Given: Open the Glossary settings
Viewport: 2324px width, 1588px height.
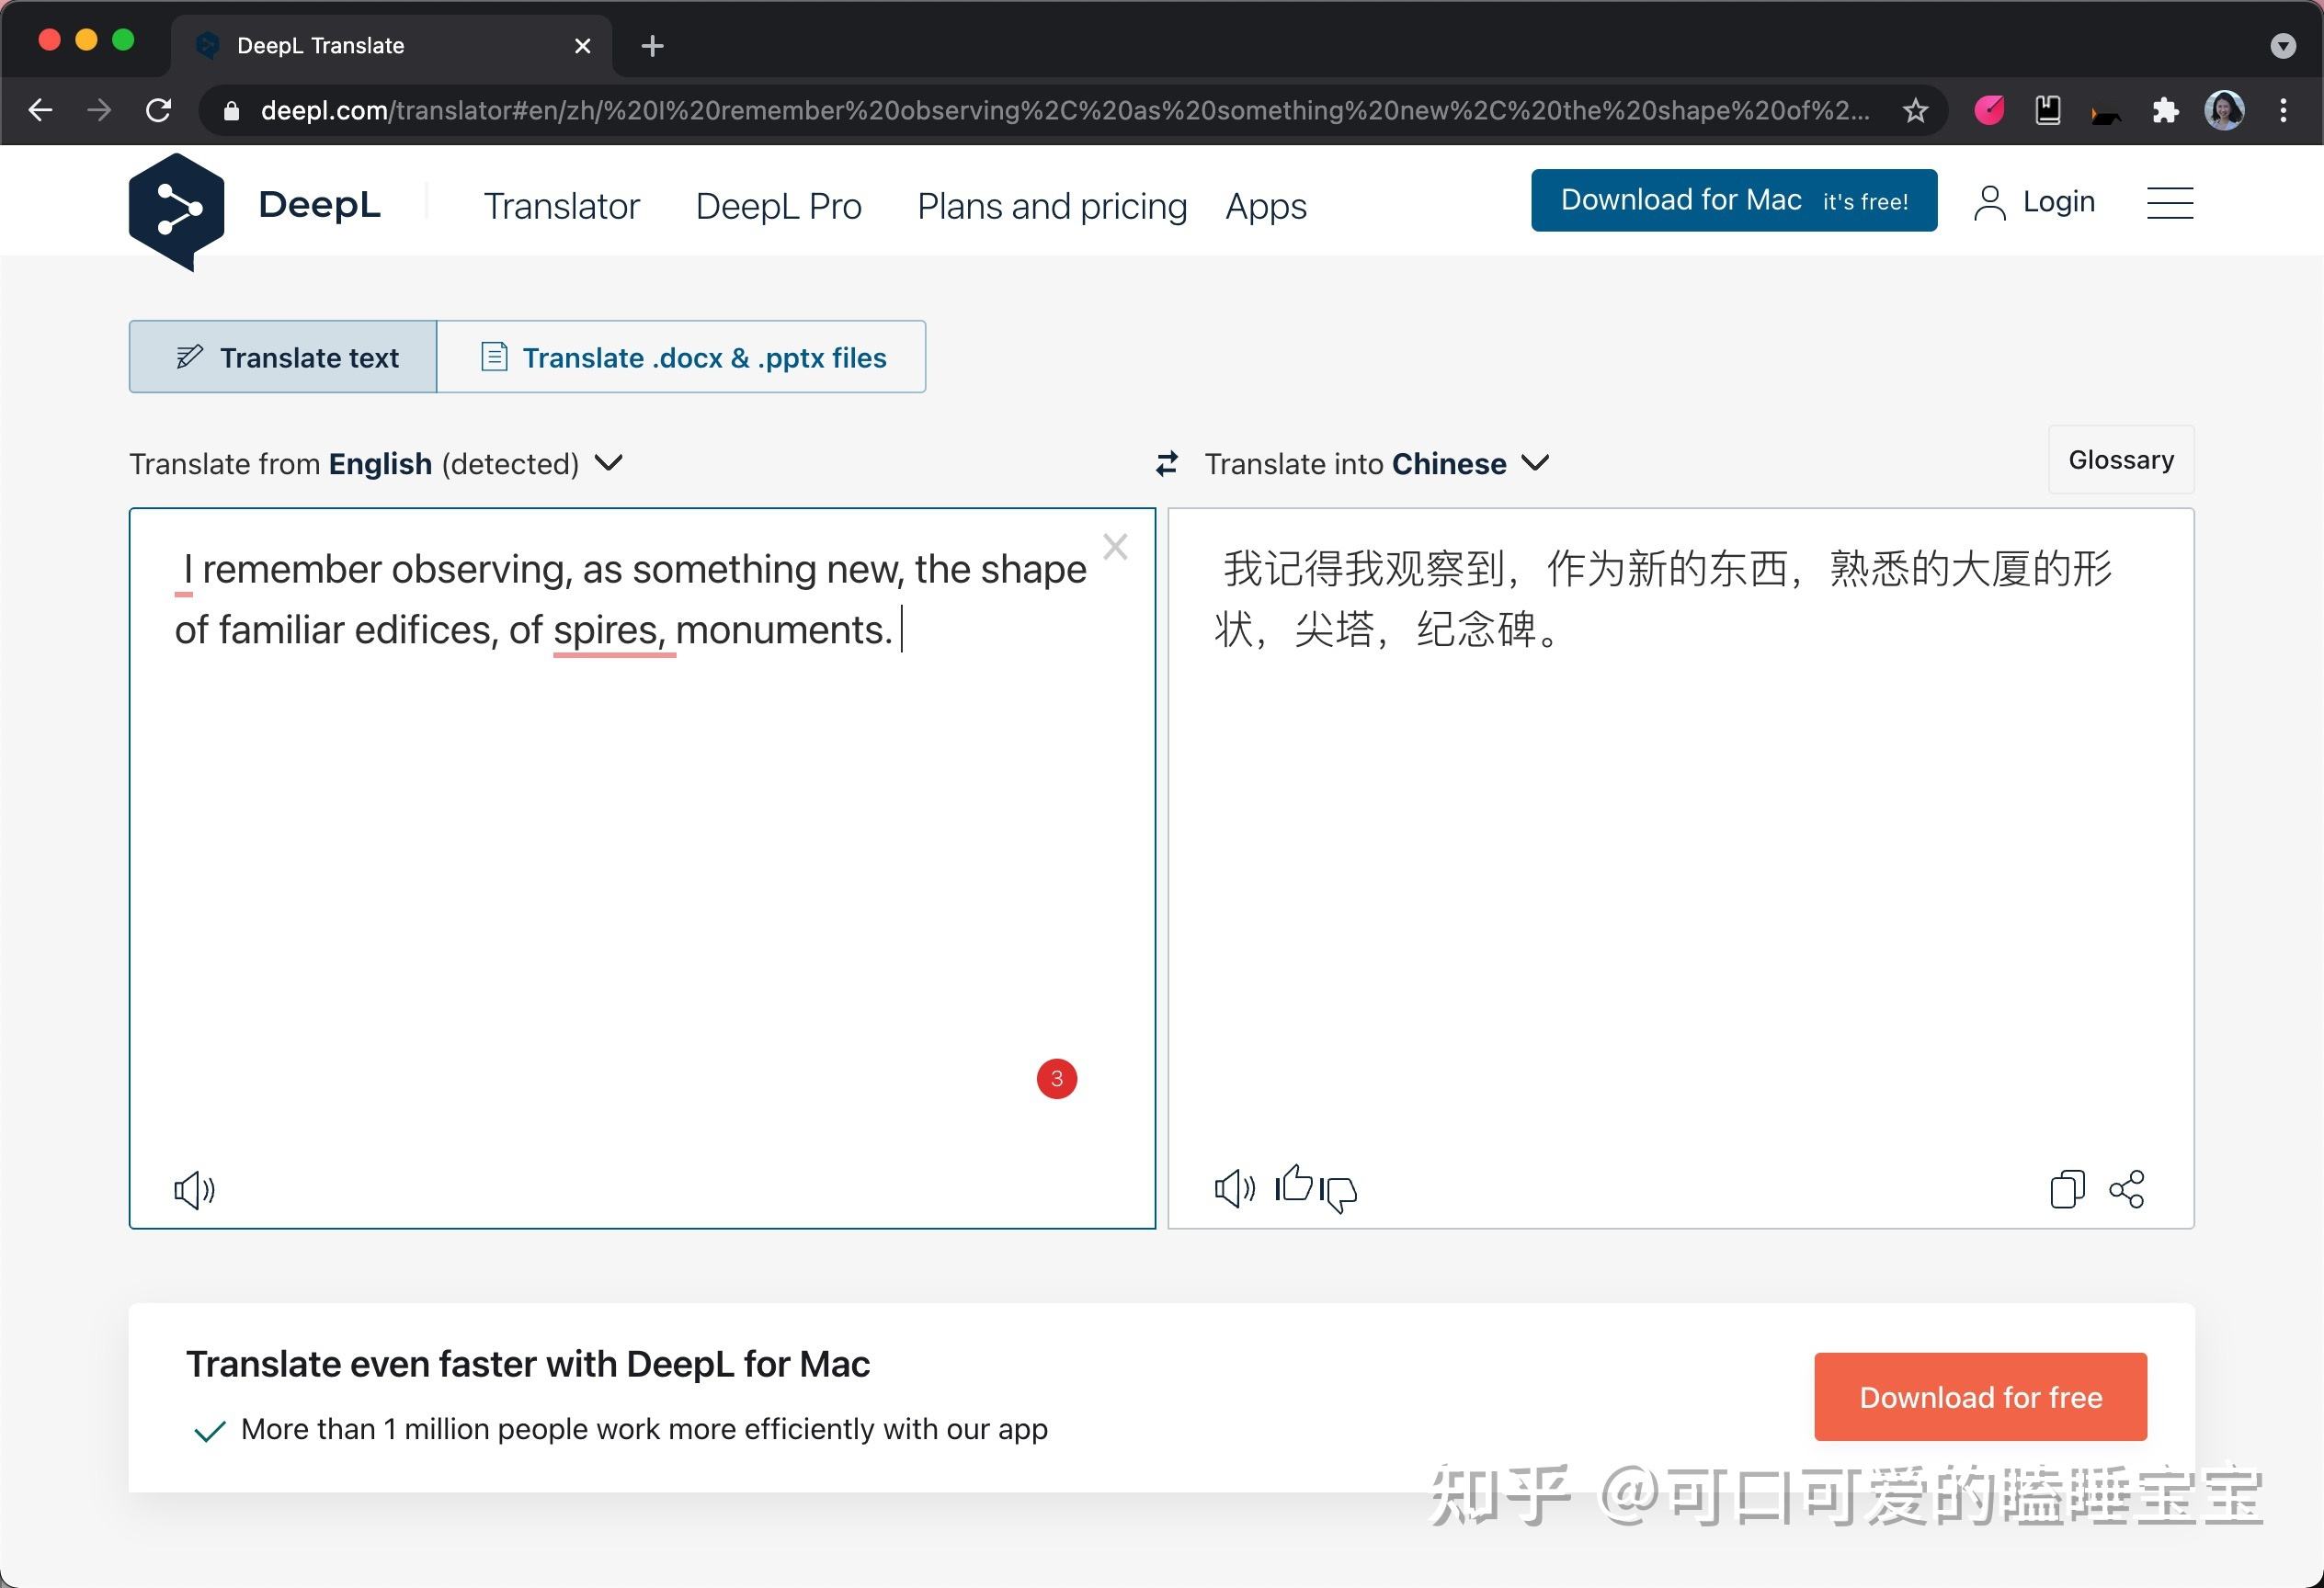Looking at the screenshot, I should (2121, 460).
